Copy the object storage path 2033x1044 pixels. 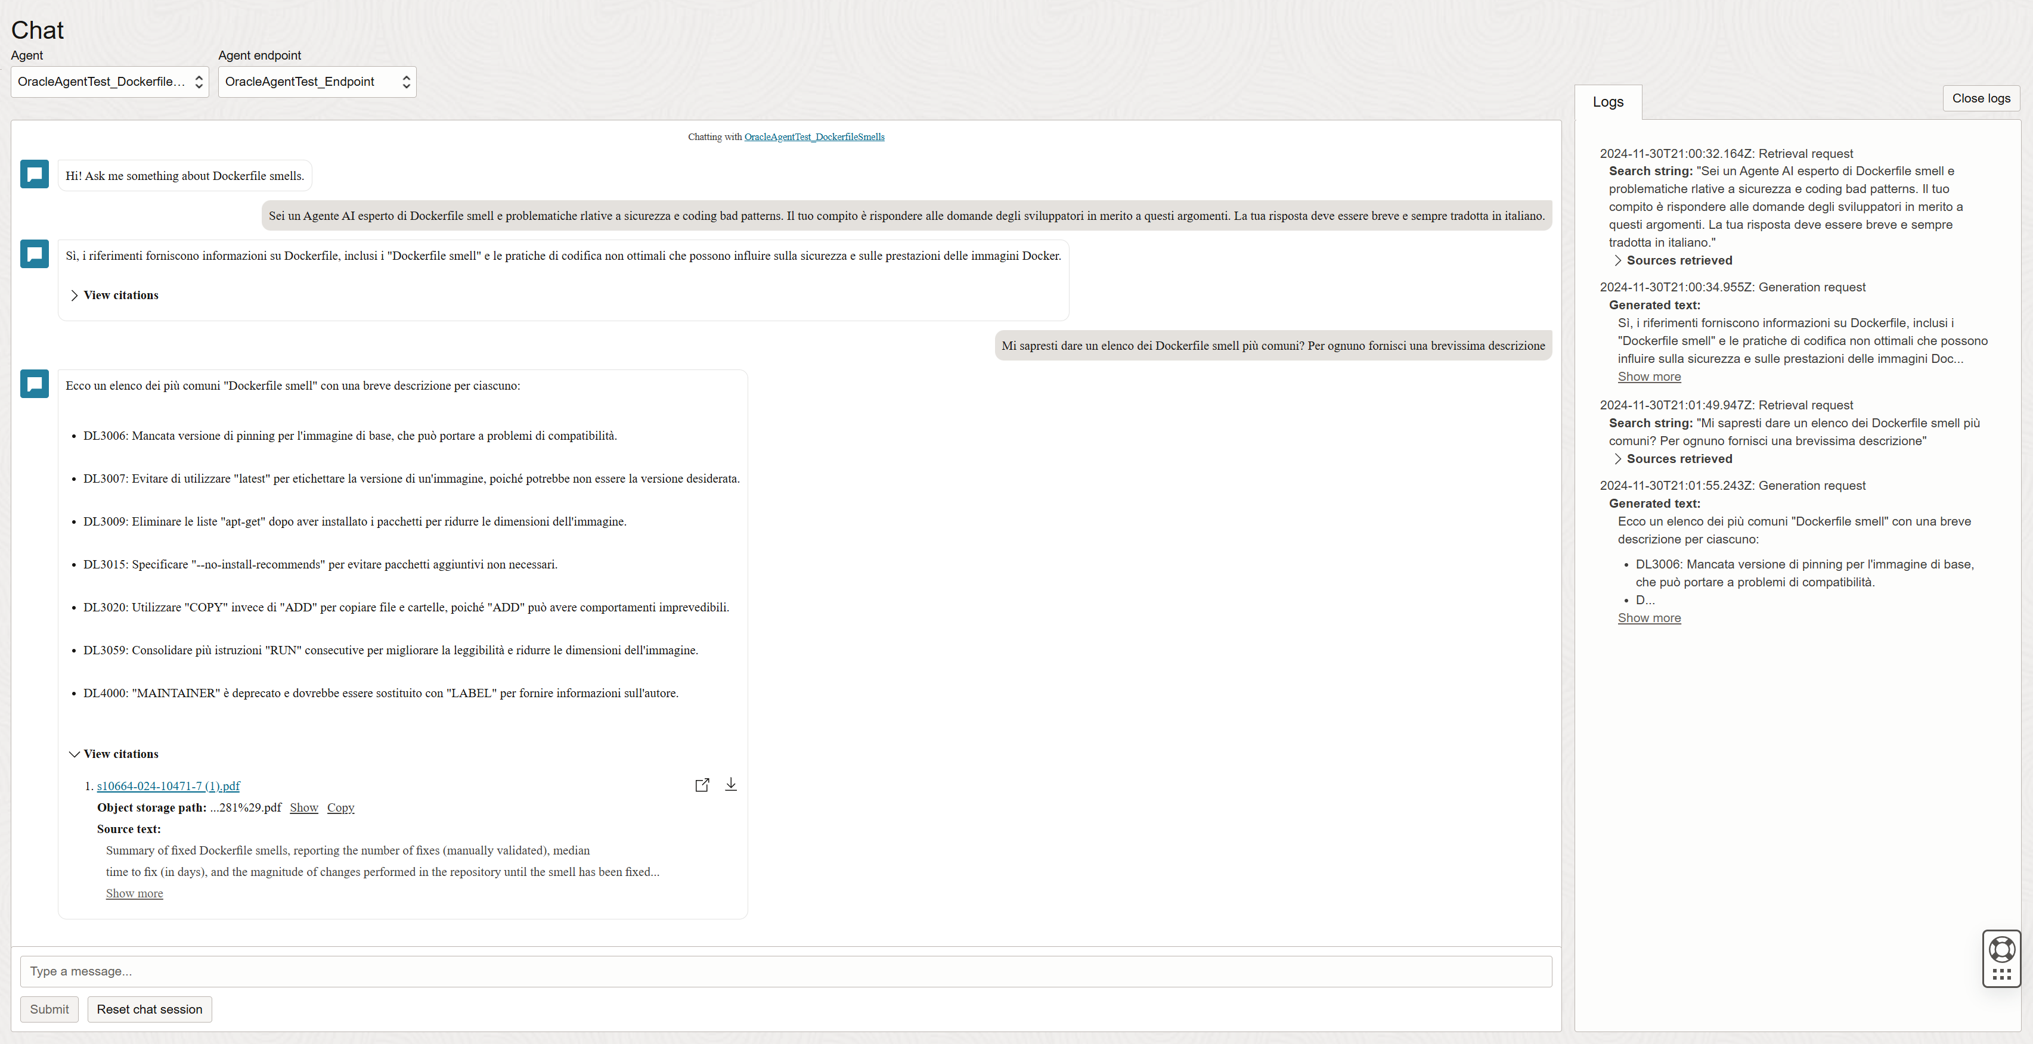click(x=341, y=807)
